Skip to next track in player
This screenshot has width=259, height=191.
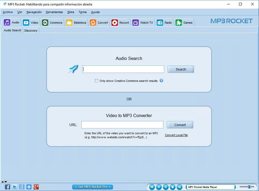coord(180,187)
